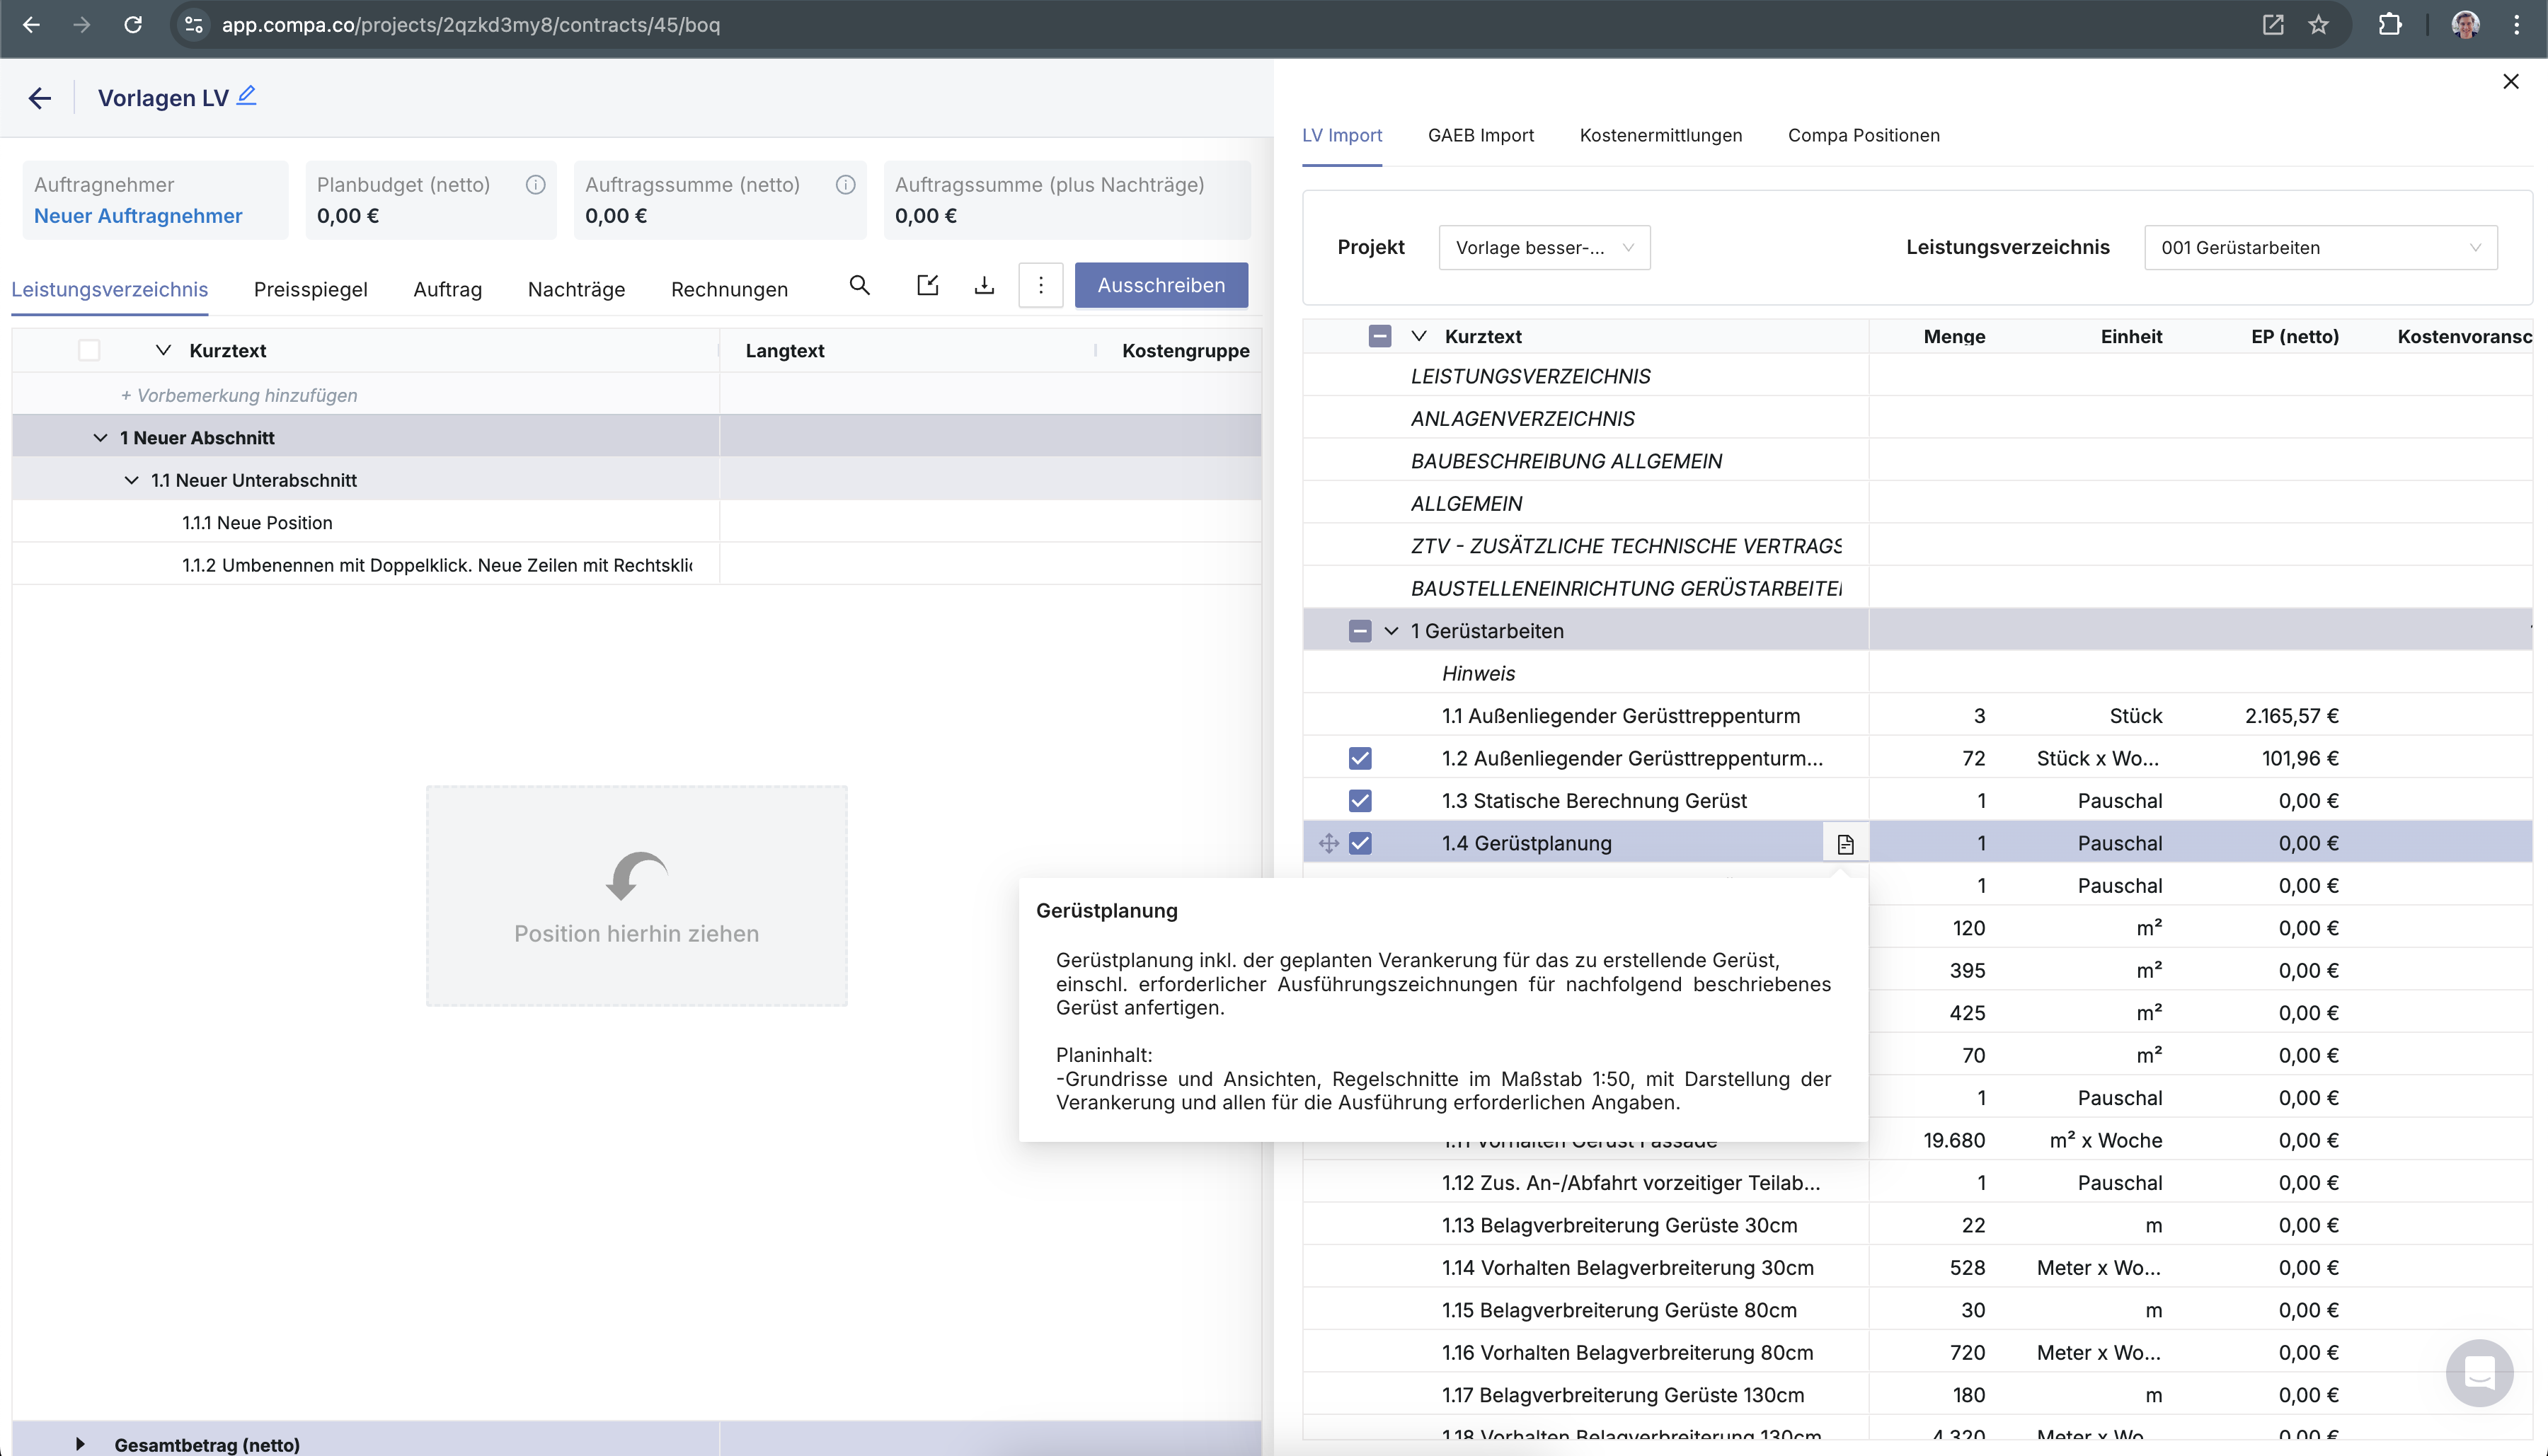The image size is (2548, 1456).
Task: Collapse all via chevron in import panel header
Action: tap(1418, 336)
